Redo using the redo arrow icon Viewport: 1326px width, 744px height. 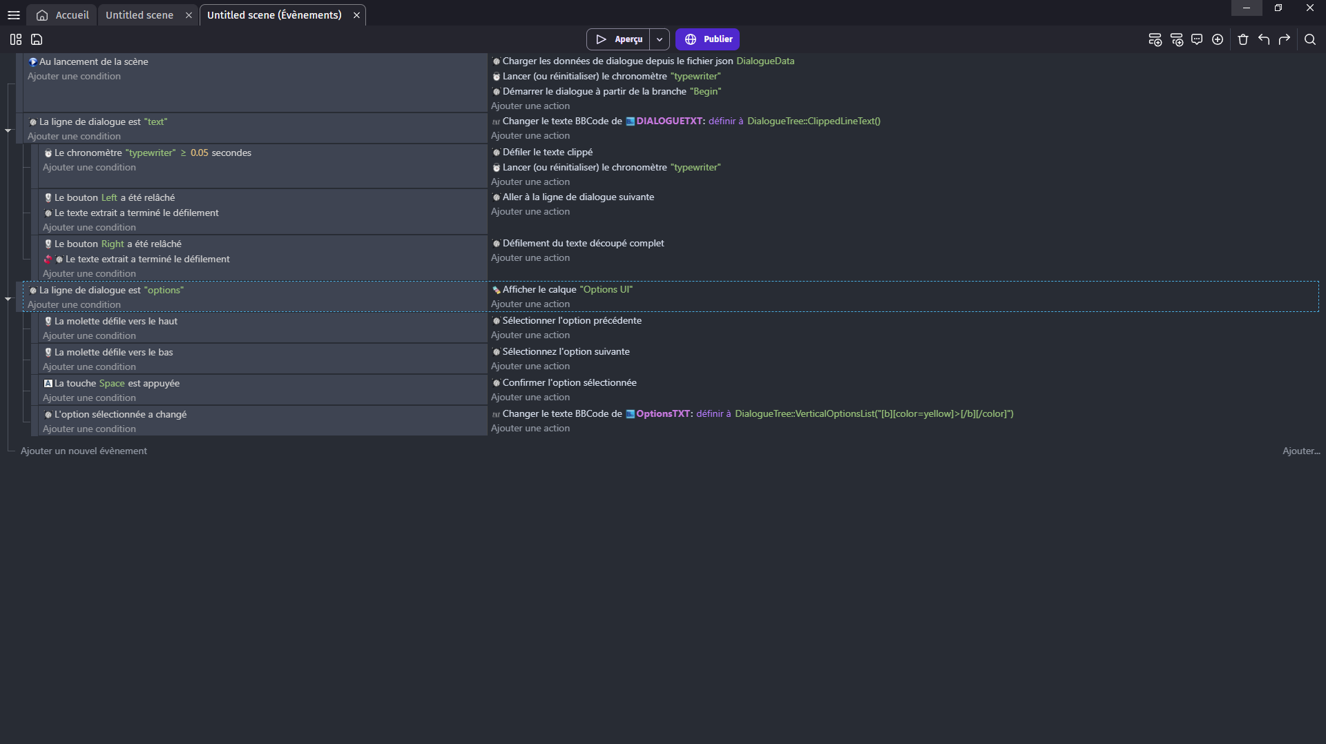[x=1285, y=39]
